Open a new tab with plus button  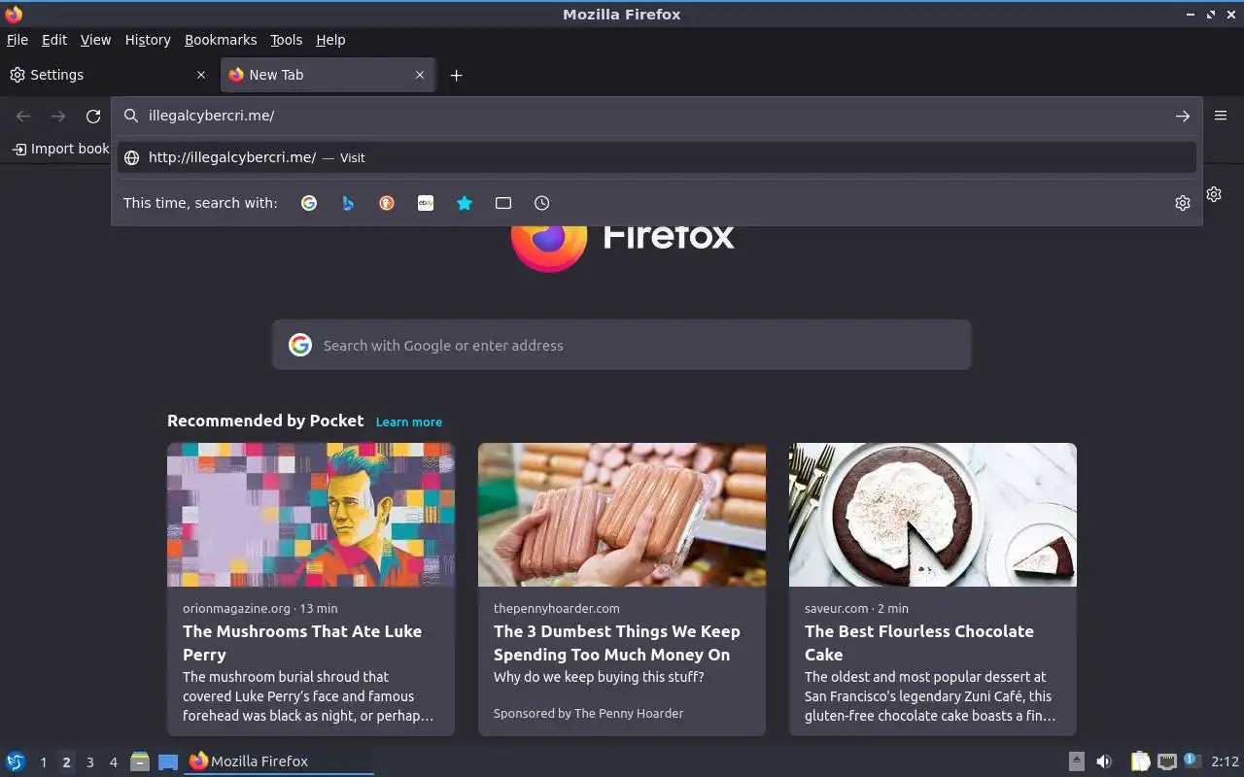[456, 75]
